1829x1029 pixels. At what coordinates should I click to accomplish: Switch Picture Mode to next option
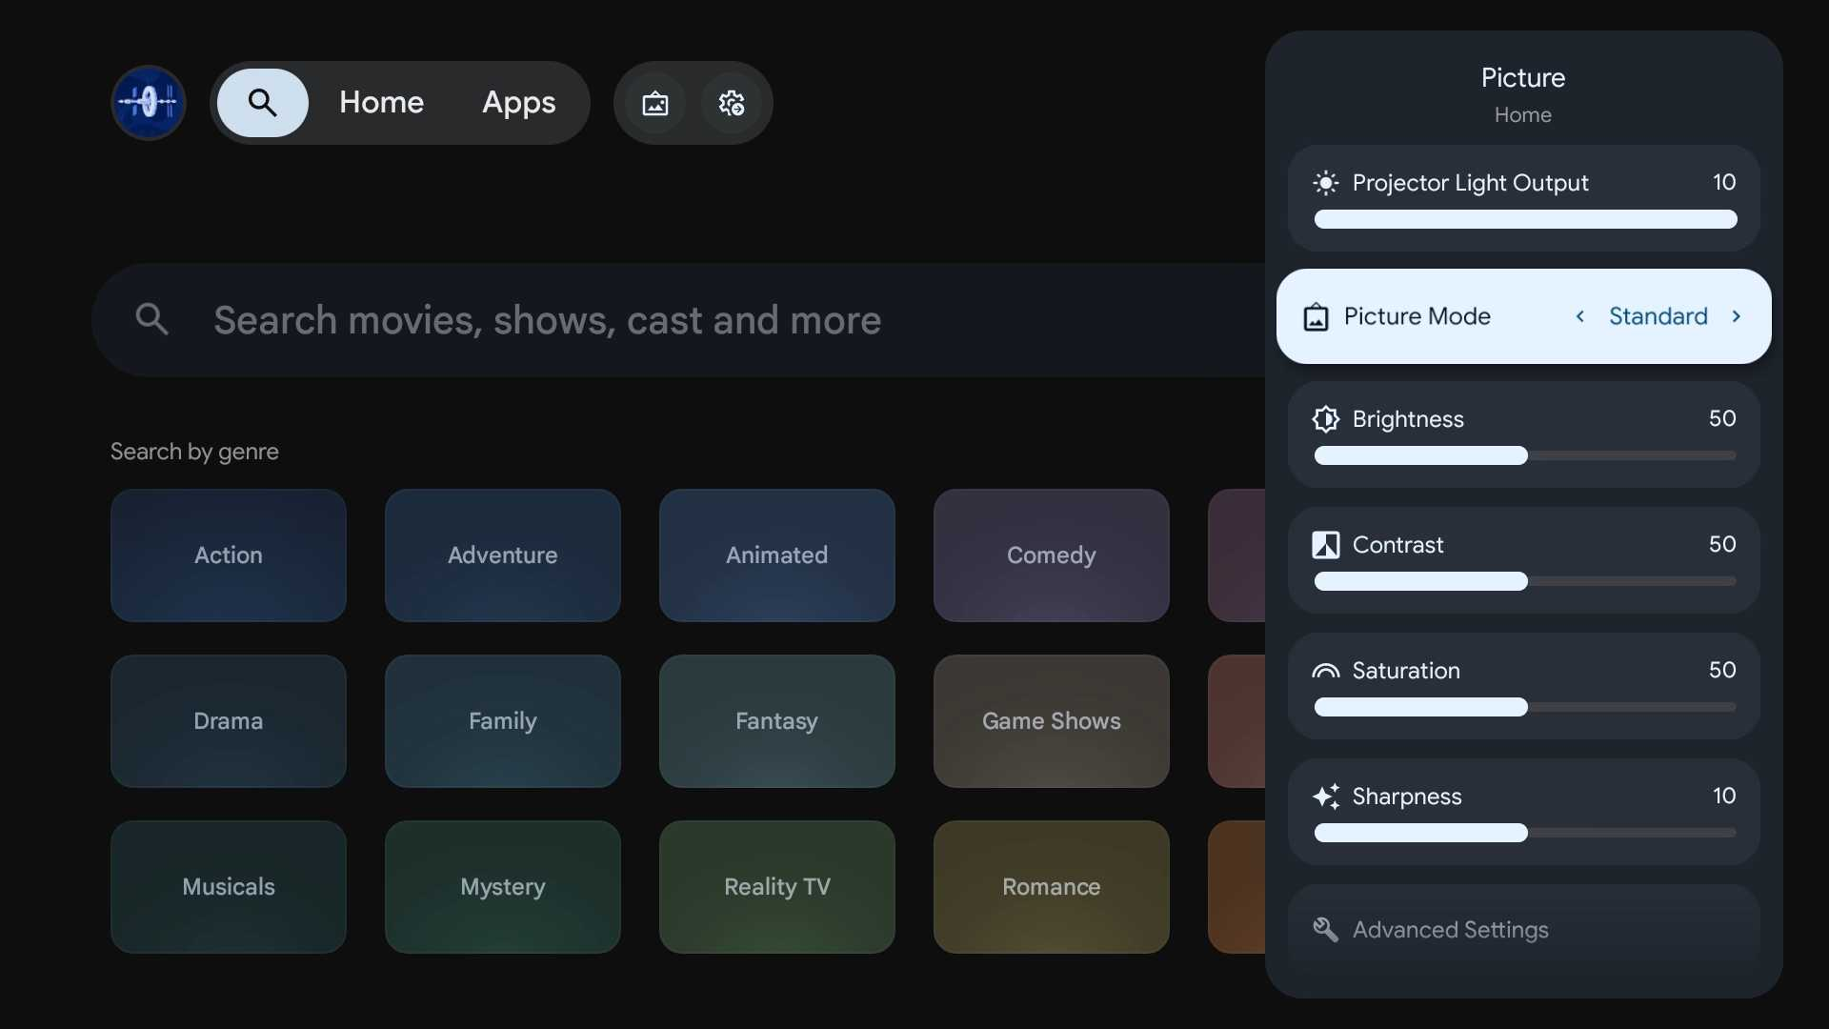[1737, 316]
